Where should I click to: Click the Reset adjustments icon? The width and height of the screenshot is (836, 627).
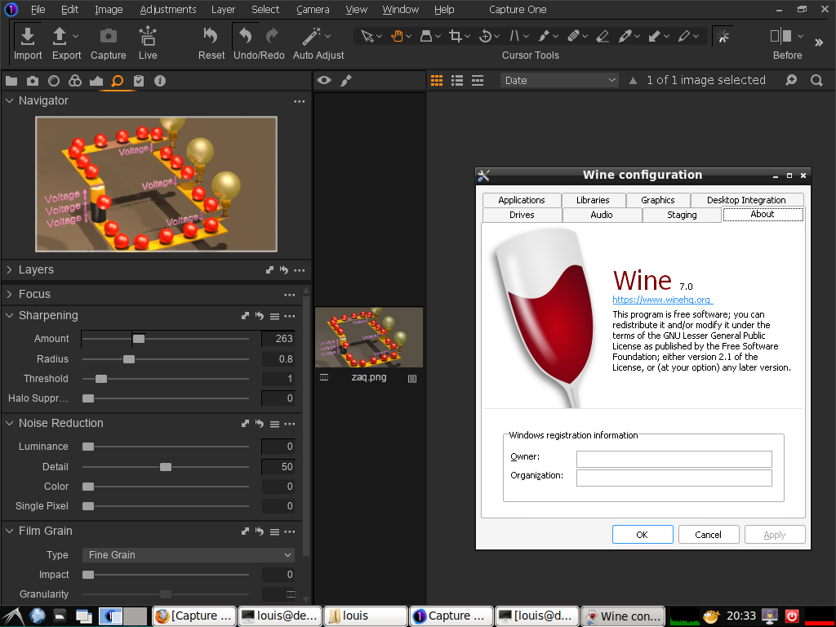coord(211,36)
